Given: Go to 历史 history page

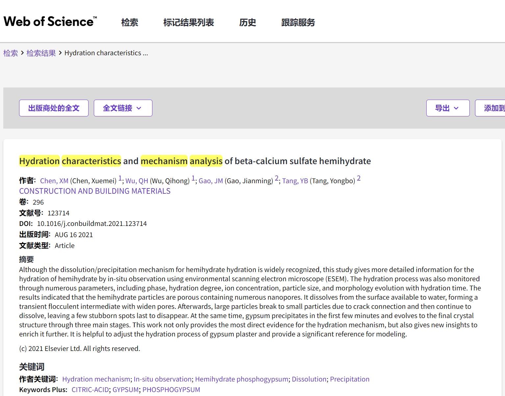Looking at the screenshot, I should [247, 22].
